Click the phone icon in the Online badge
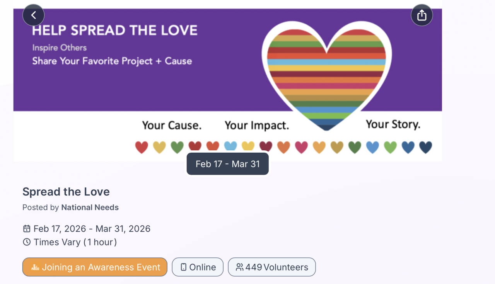 183,267
